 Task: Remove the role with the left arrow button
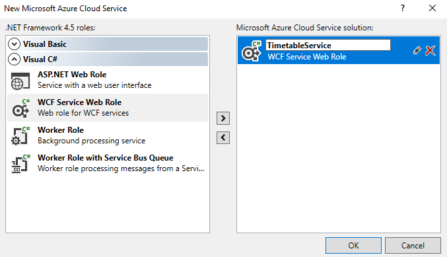pos(223,138)
